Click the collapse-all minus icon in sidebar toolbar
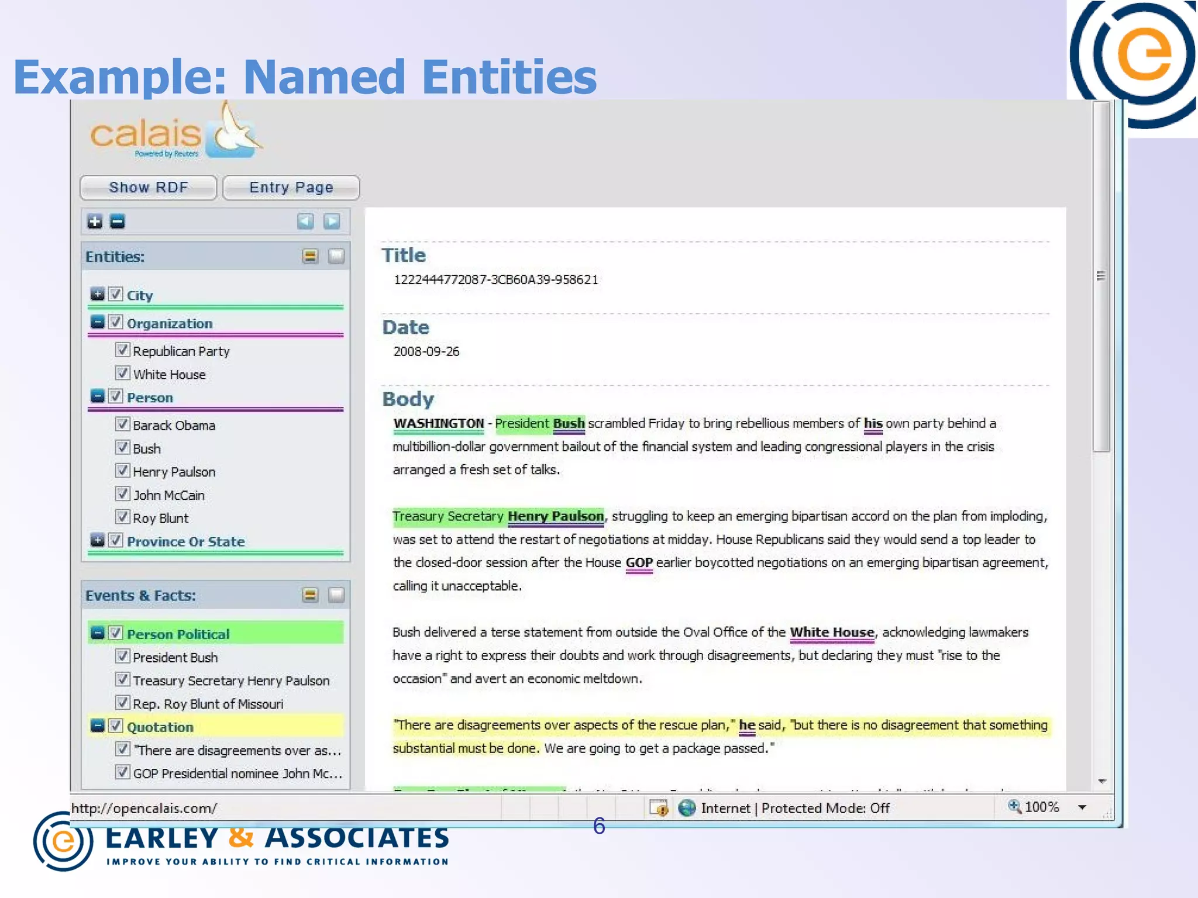Viewport: 1198px width, 898px height. (x=118, y=222)
